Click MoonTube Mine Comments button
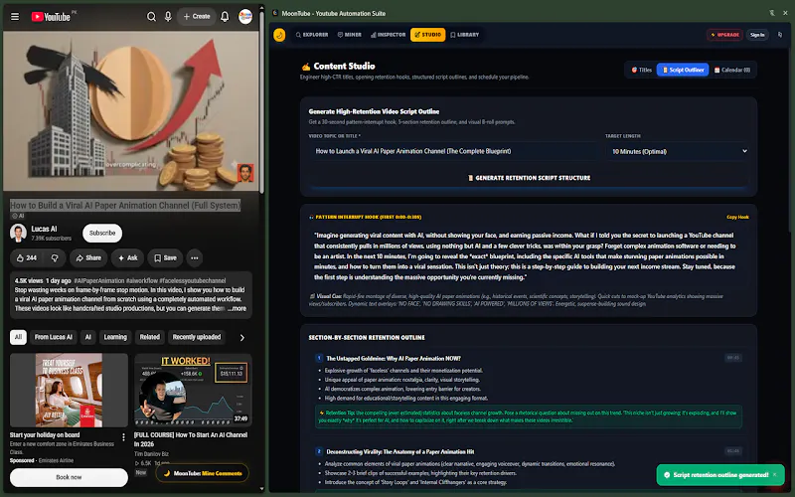This screenshot has height=497, width=795. [203, 473]
